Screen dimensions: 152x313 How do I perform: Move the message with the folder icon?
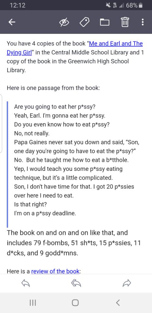point(105,22)
